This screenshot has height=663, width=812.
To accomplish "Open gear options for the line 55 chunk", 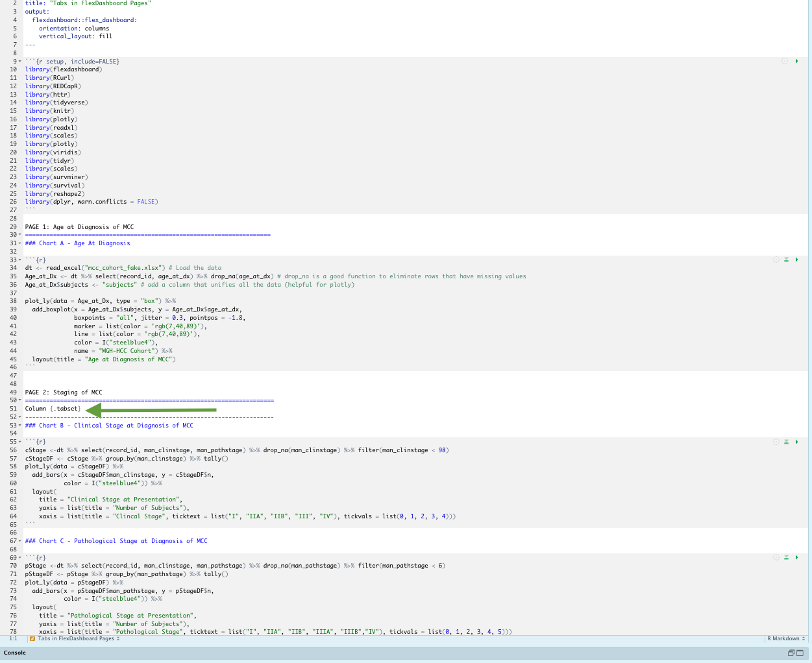I will (x=776, y=442).
